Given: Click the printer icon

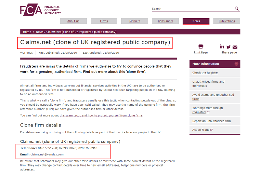Looking at the screenshot, I should pos(201,47).
